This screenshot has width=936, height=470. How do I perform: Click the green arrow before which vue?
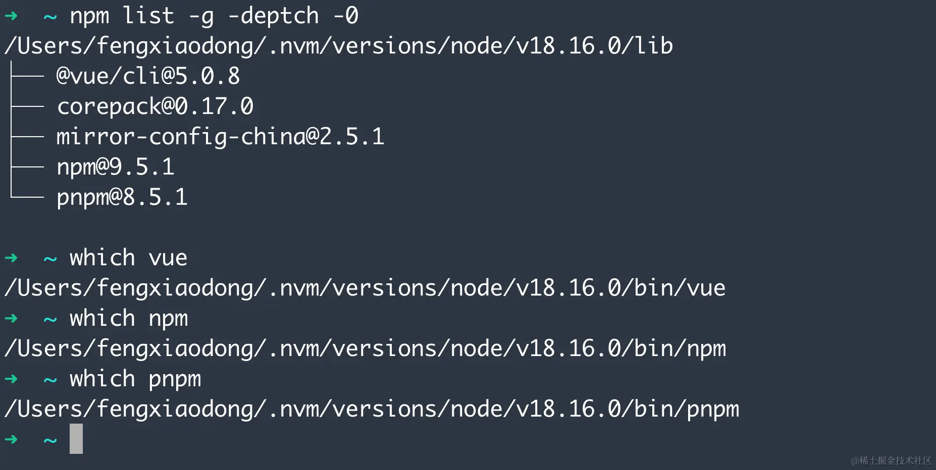[x=11, y=258]
